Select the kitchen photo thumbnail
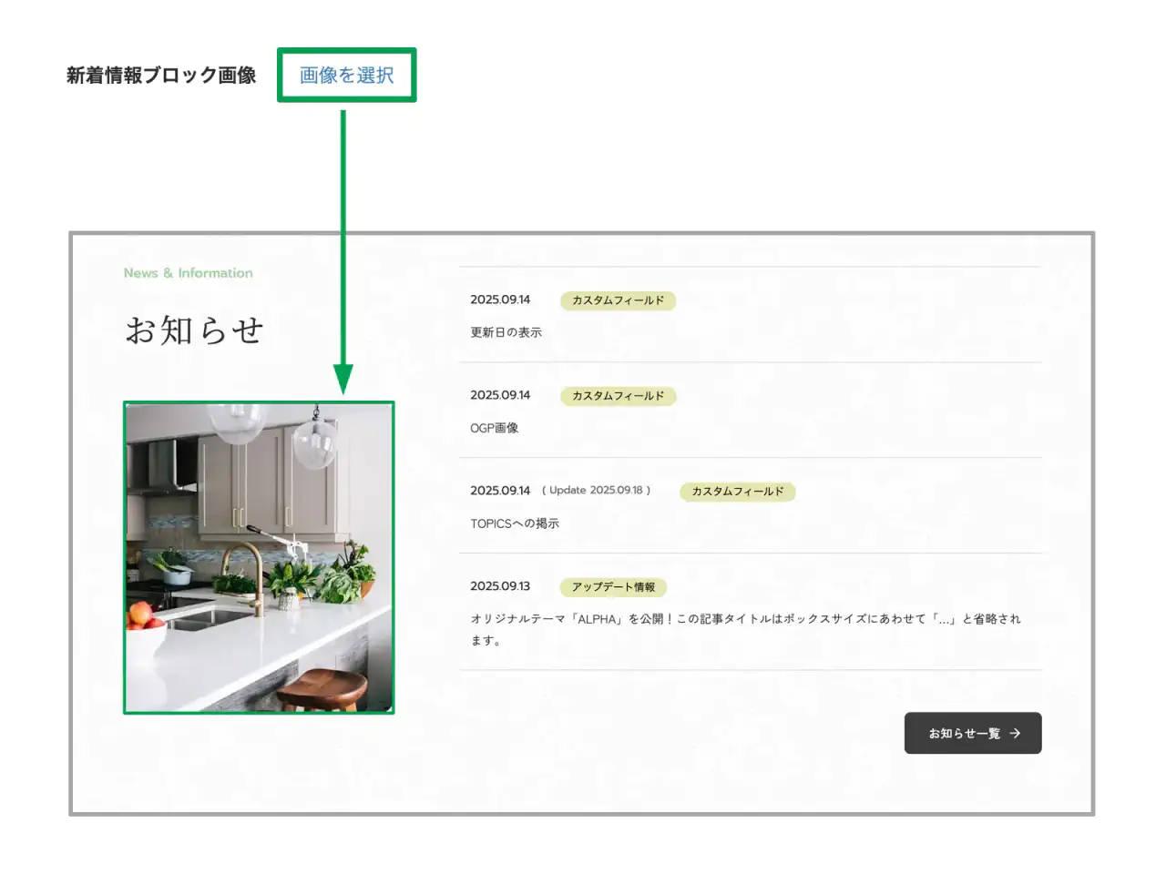This screenshot has width=1166, height=874. tap(259, 557)
